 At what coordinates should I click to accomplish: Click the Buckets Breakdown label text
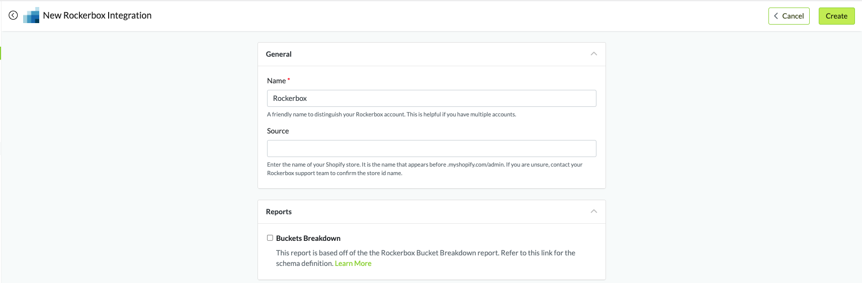pos(308,238)
